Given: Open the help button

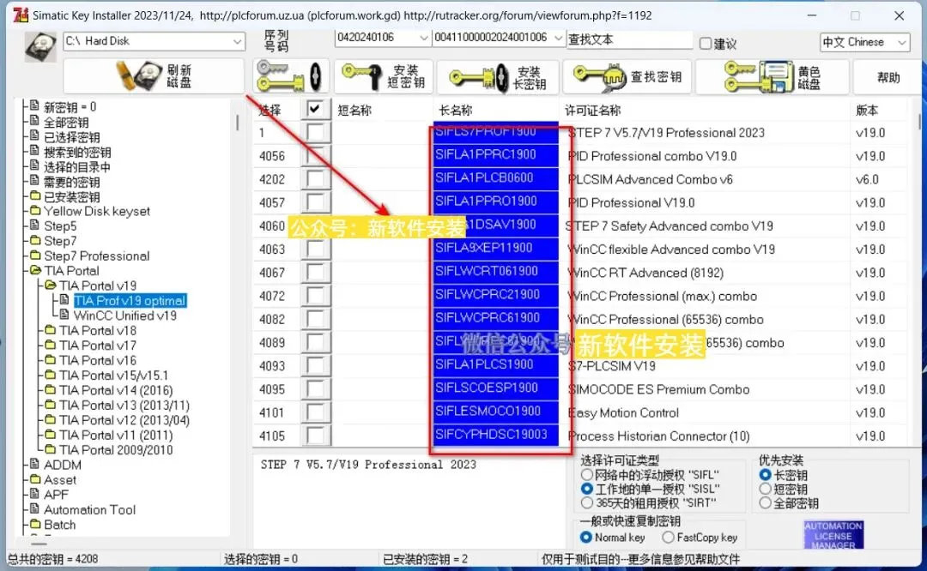Looking at the screenshot, I should point(888,77).
